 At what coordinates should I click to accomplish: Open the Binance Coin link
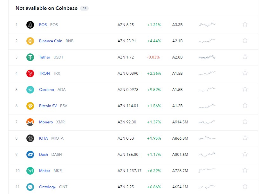point(51,41)
